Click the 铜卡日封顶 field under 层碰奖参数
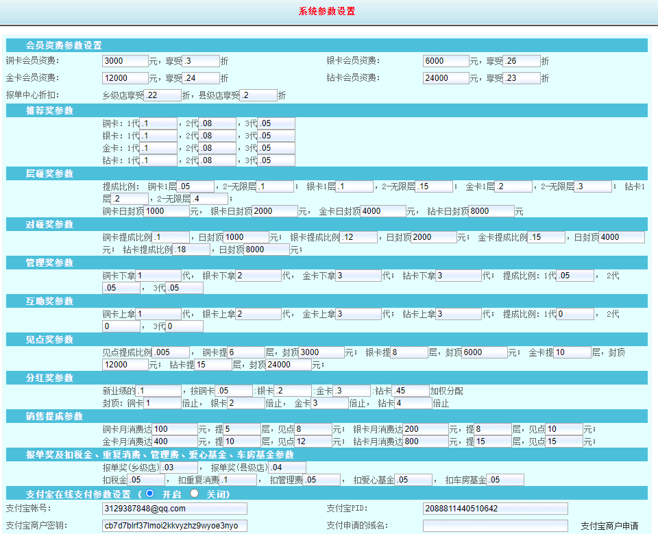The width and height of the screenshot is (658, 534). [x=167, y=211]
